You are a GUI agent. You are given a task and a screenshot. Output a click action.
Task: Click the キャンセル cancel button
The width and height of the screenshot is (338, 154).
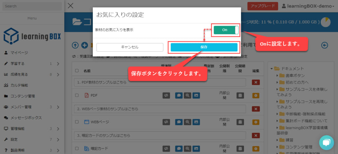[x=130, y=47]
